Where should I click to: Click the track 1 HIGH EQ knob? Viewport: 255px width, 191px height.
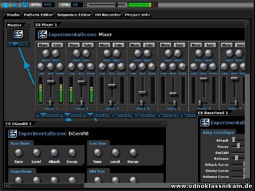(x=60, y=67)
